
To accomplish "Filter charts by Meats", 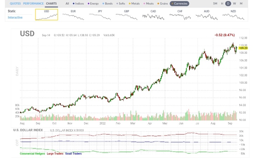I will tap(148, 4).
